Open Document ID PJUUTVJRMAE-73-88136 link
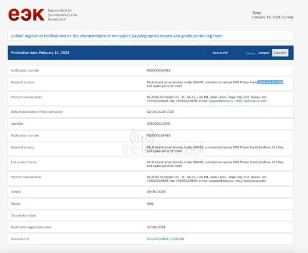 [x=165, y=239]
